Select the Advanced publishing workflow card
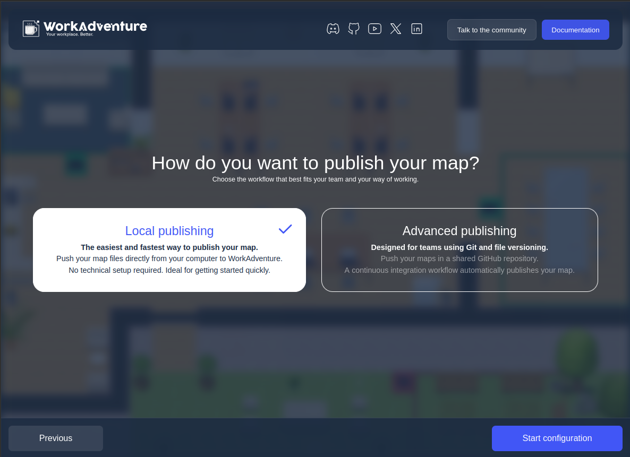630x457 pixels. 459,249
